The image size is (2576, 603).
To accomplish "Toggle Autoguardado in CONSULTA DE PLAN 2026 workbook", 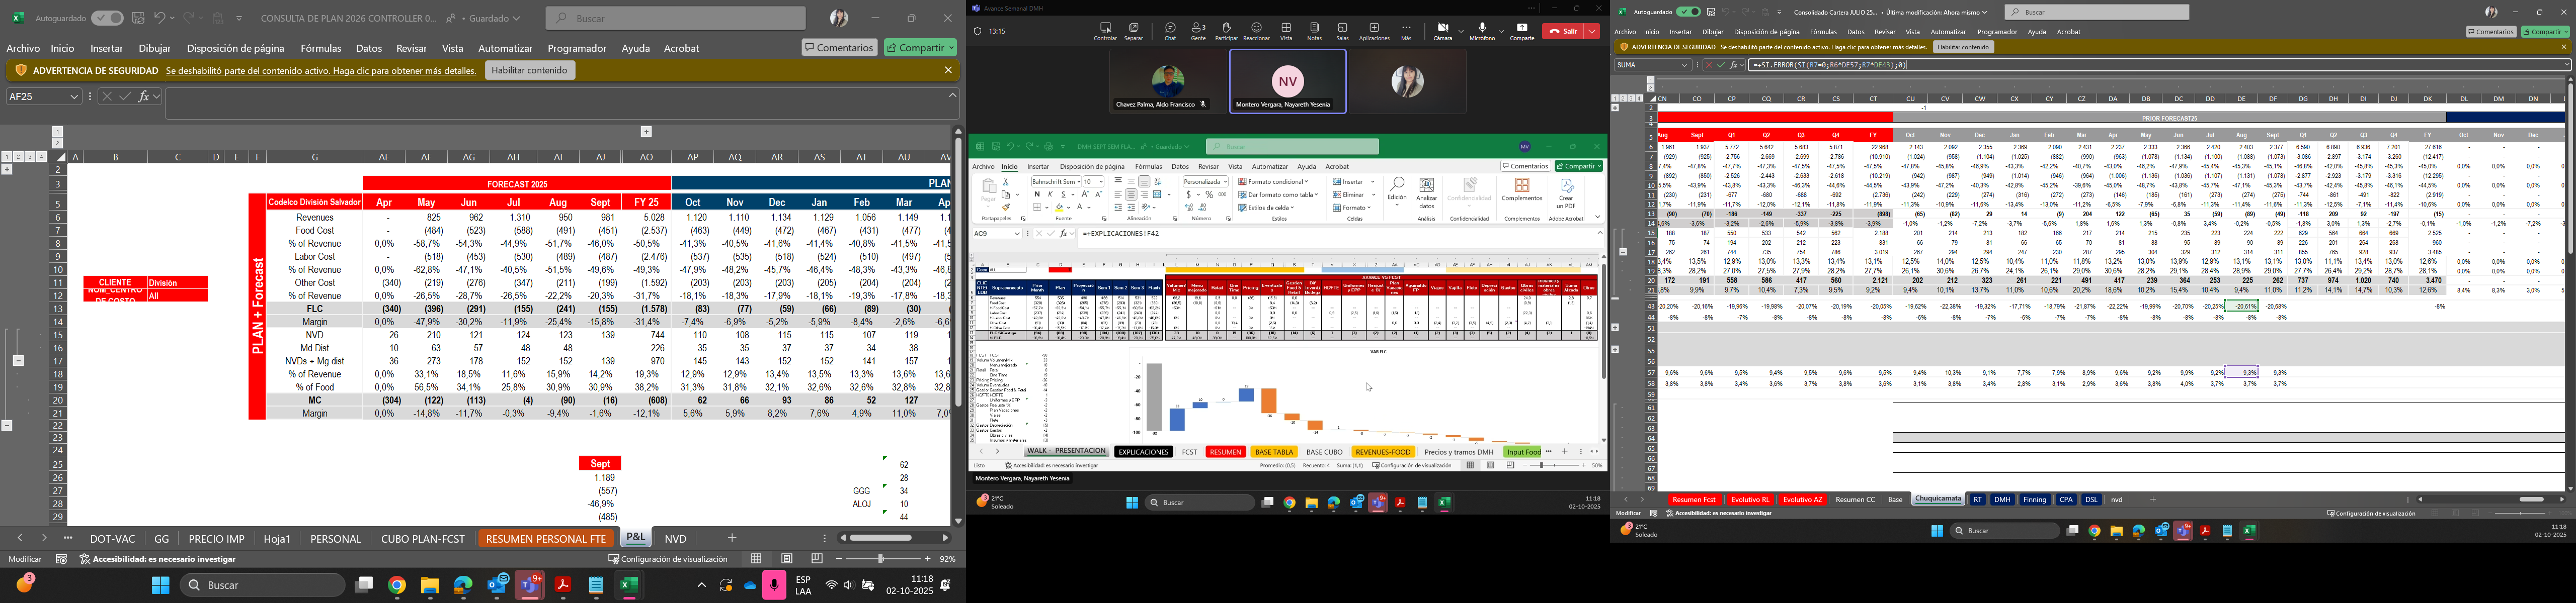I will tap(106, 18).
